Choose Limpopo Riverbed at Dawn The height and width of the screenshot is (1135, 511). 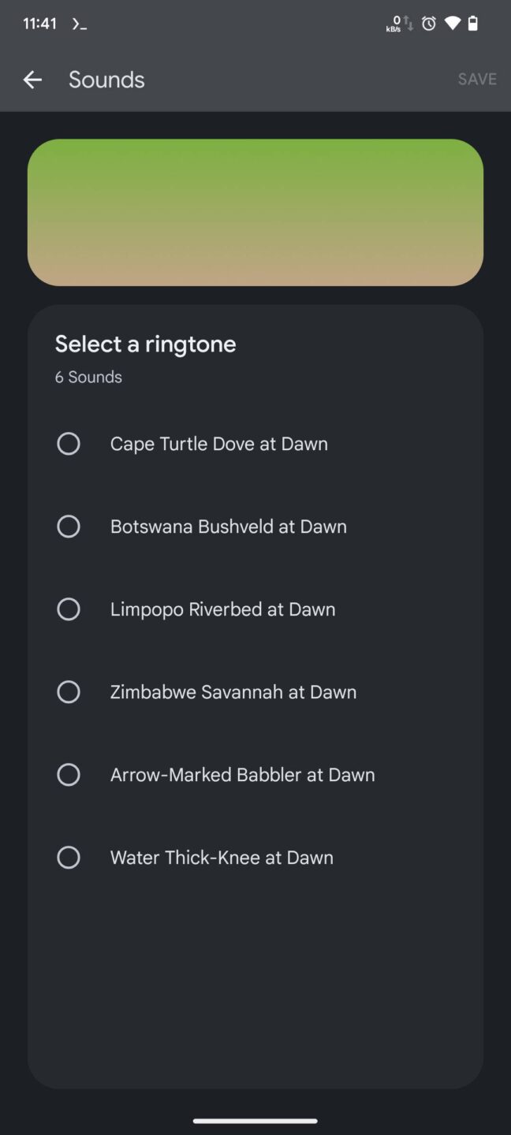[69, 608]
